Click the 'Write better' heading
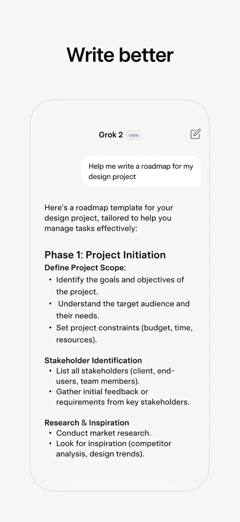 120,55
